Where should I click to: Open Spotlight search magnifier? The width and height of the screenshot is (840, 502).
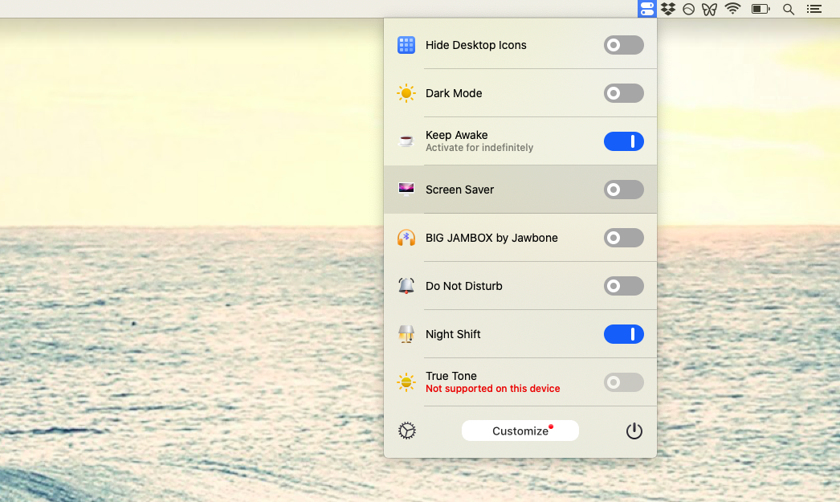click(x=788, y=9)
